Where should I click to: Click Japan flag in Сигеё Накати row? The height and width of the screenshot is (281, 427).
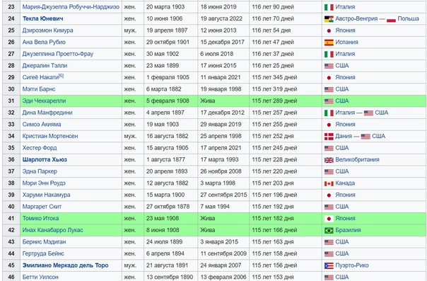329,78
